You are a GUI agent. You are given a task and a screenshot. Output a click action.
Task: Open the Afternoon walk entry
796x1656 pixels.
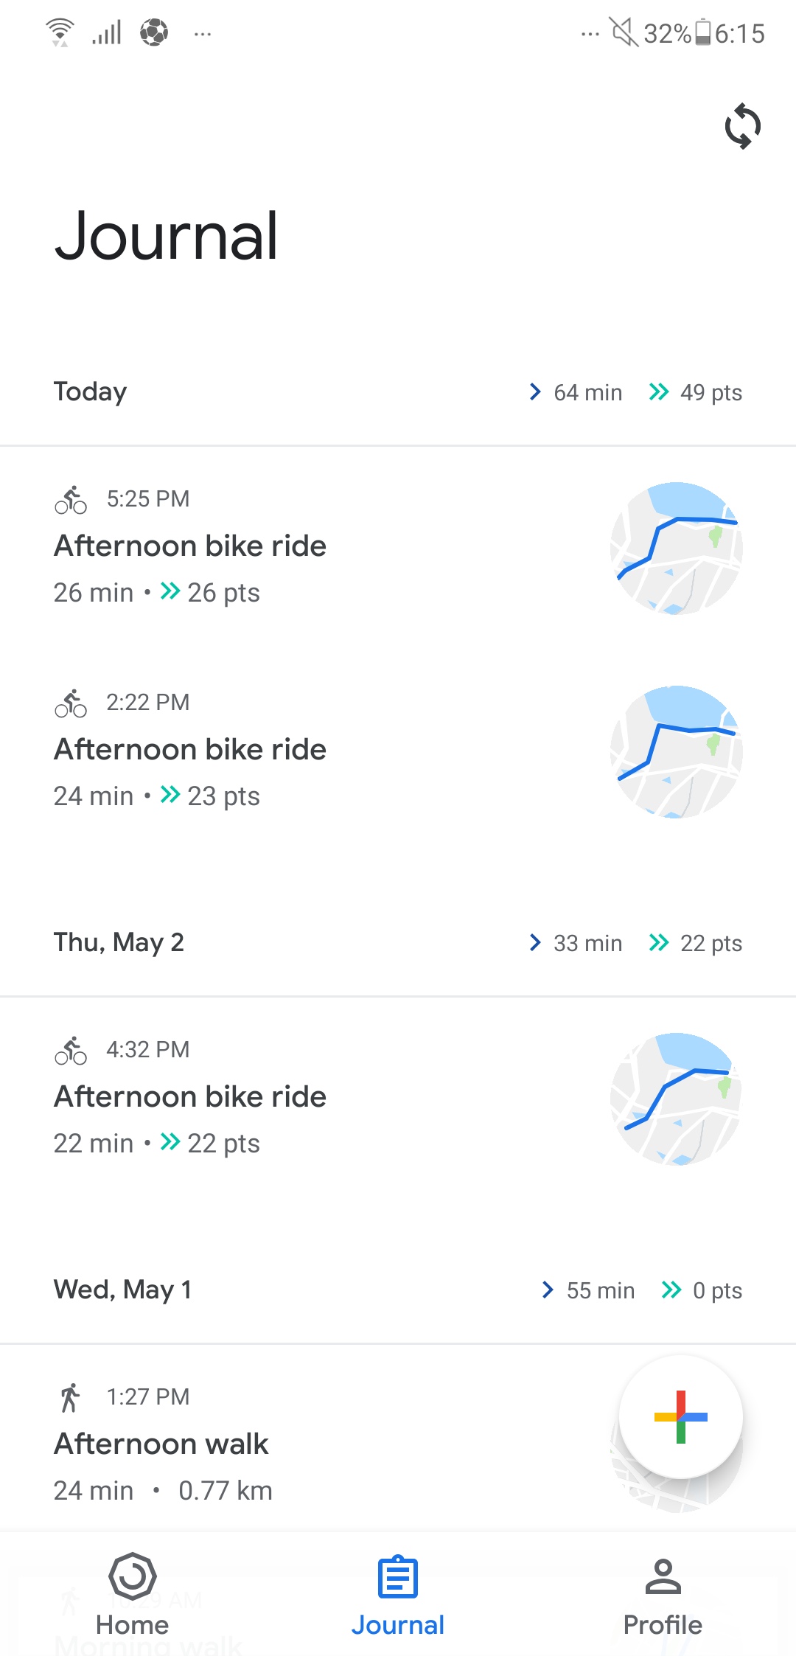click(x=161, y=1444)
